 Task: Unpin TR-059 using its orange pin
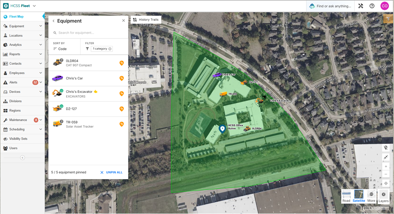point(122,124)
